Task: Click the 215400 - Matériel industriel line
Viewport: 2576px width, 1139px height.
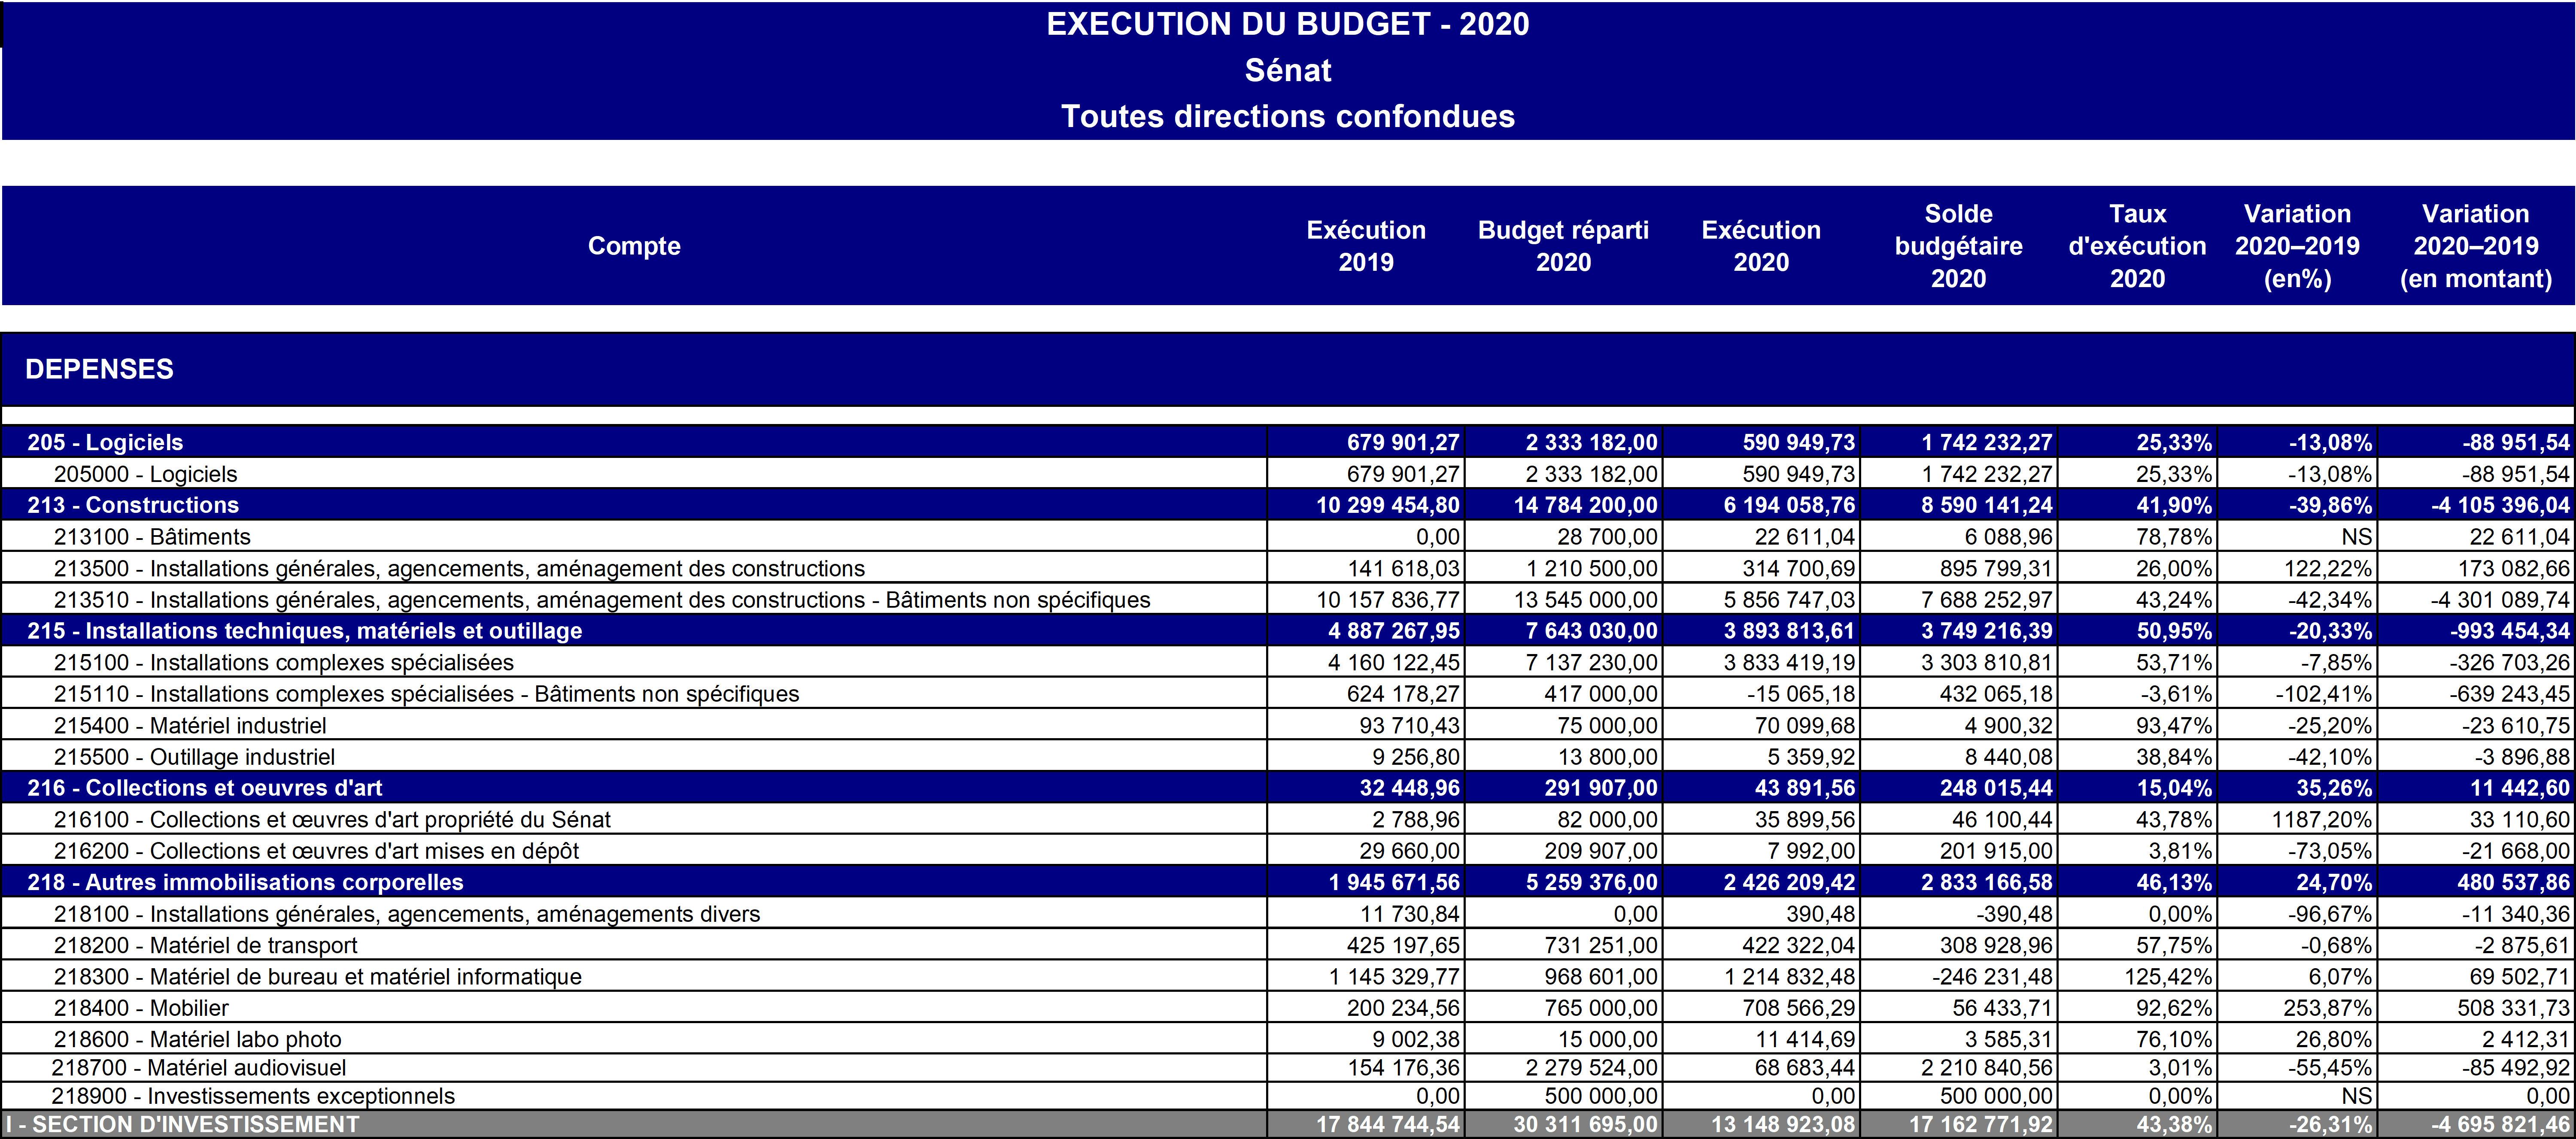Action: tap(190, 725)
